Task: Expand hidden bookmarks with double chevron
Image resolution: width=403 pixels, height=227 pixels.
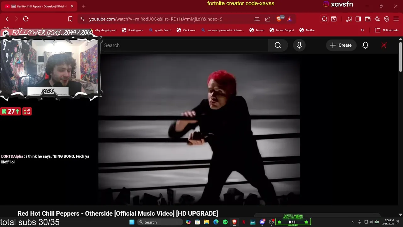Action: [x=362, y=30]
